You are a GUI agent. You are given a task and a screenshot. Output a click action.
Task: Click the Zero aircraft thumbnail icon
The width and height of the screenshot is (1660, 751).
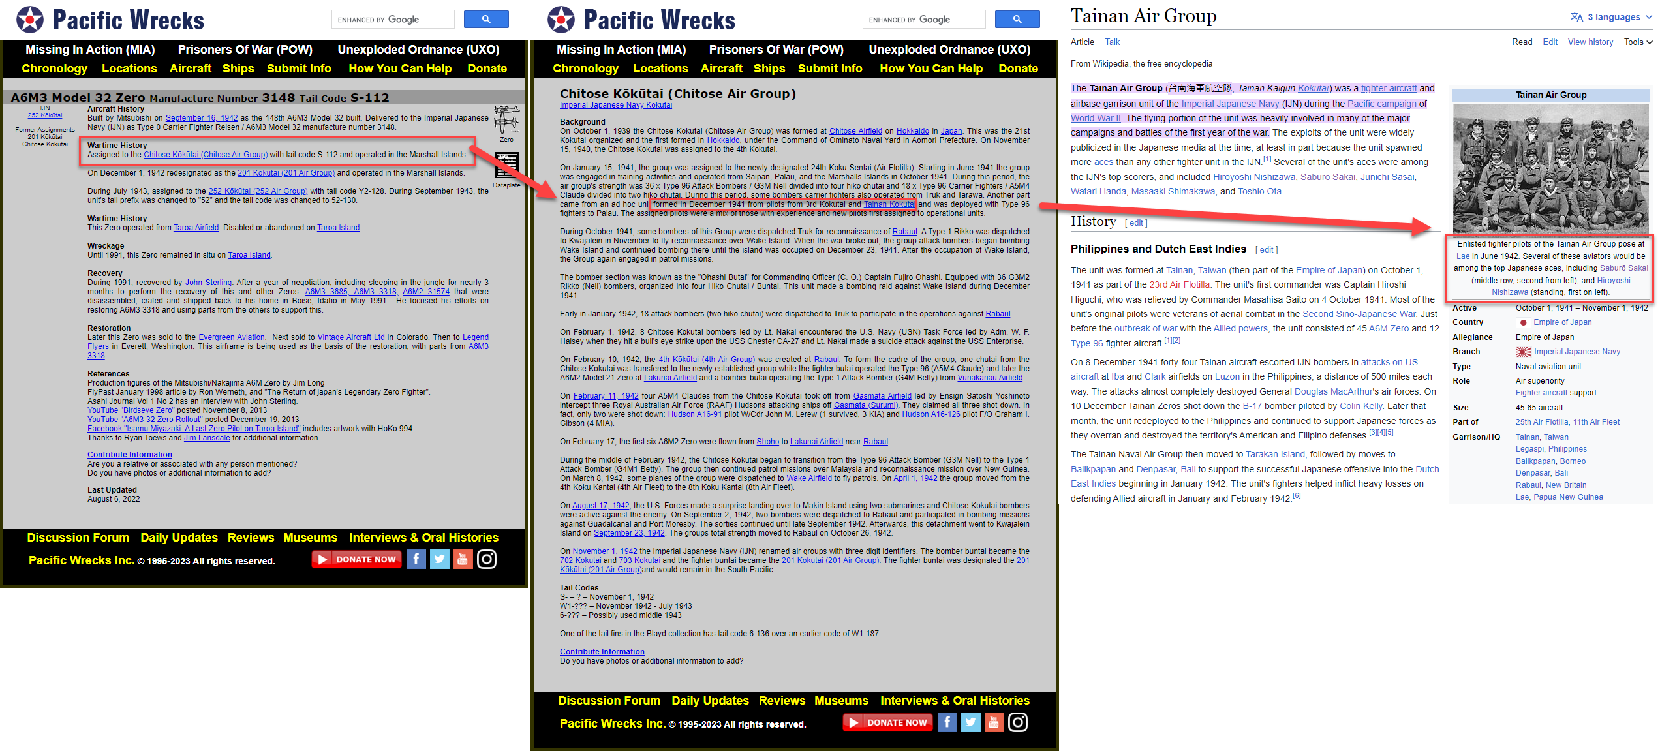coord(506,120)
